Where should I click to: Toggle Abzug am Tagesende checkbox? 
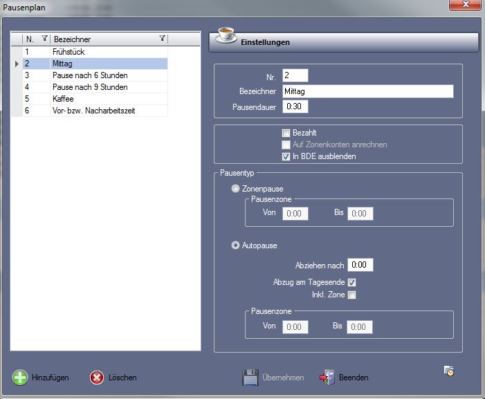[351, 282]
